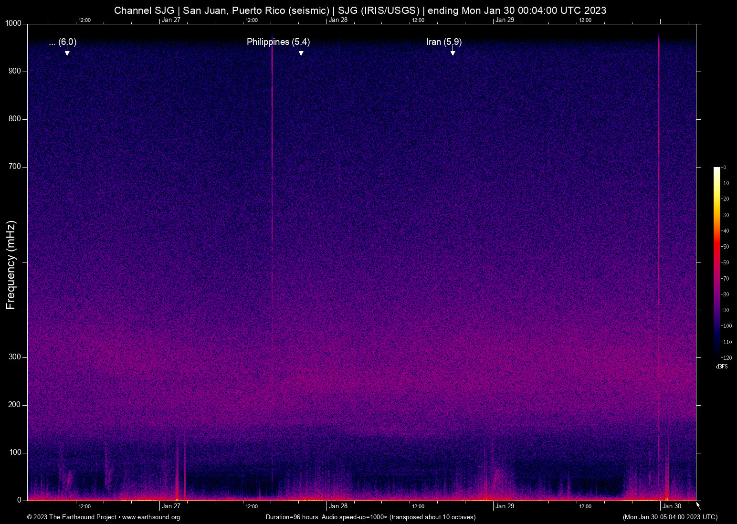The height and width of the screenshot is (524, 737).
Task: Click the arrow below the Philippines (5.4) label
Action: [x=301, y=52]
